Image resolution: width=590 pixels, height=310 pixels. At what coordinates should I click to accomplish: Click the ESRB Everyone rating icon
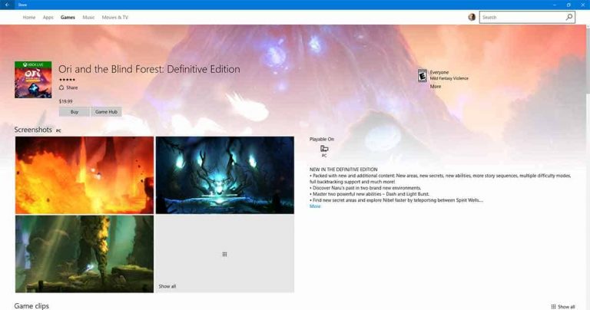pyautogui.click(x=423, y=75)
